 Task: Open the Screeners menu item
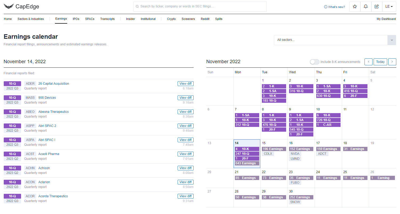click(188, 19)
